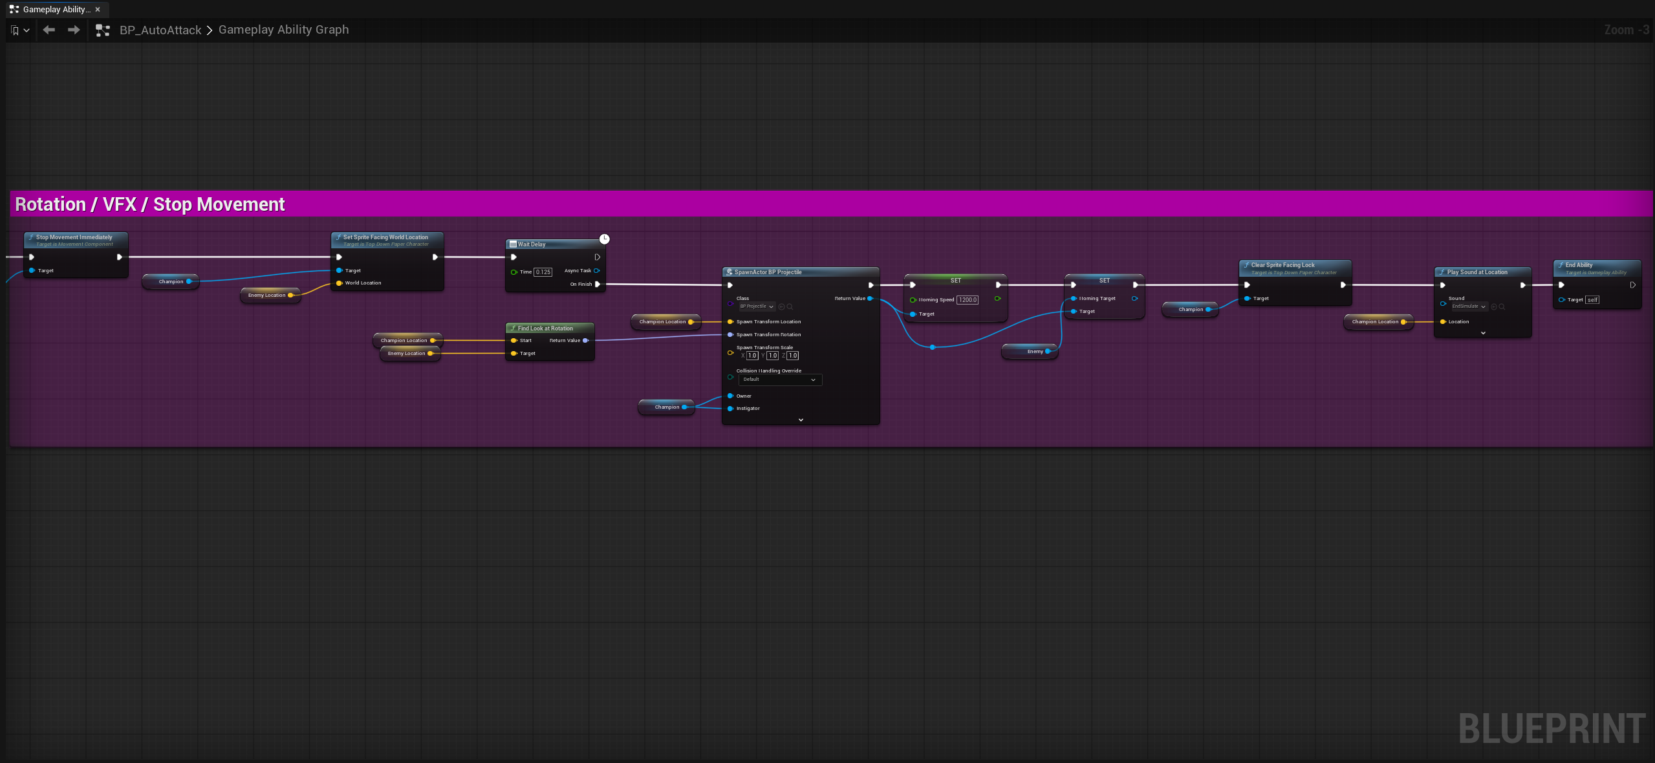Image resolution: width=1655 pixels, height=763 pixels.
Task: Go forward in graph navigation history
Action: [x=74, y=30]
